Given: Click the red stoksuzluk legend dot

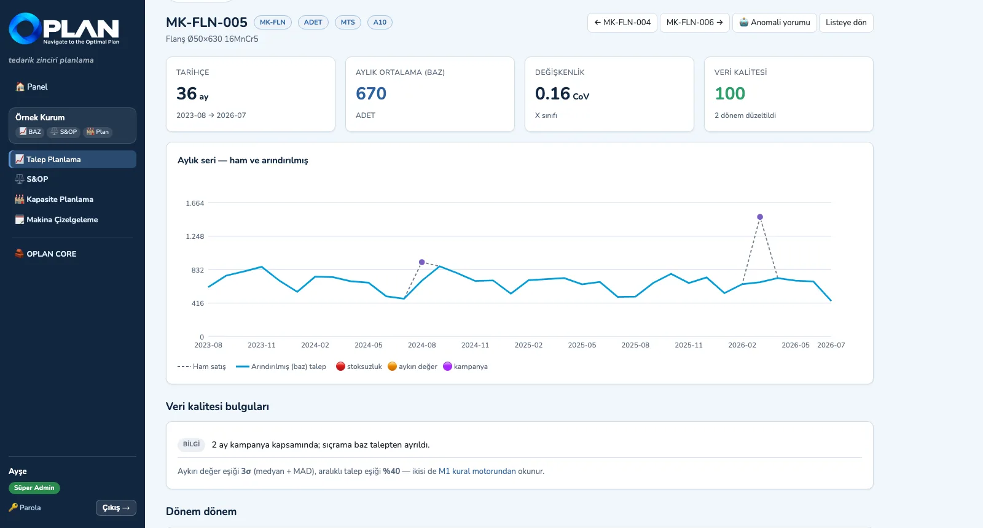Looking at the screenshot, I should tap(340, 367).
